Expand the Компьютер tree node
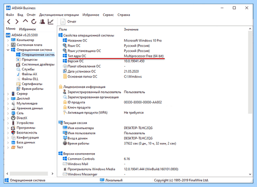The width and height of the screenshot is (257, 187). (8, 40)
